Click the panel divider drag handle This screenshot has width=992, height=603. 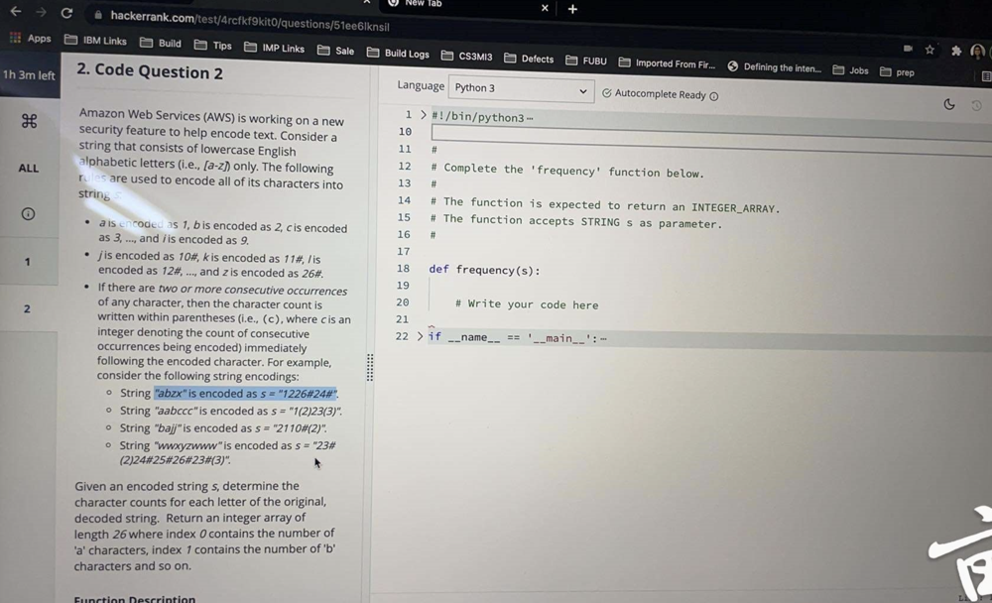370,367
